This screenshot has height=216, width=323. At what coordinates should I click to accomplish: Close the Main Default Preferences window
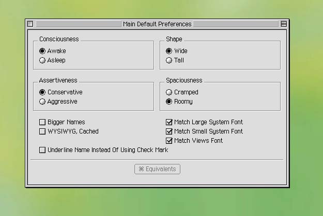click(30, 24)
